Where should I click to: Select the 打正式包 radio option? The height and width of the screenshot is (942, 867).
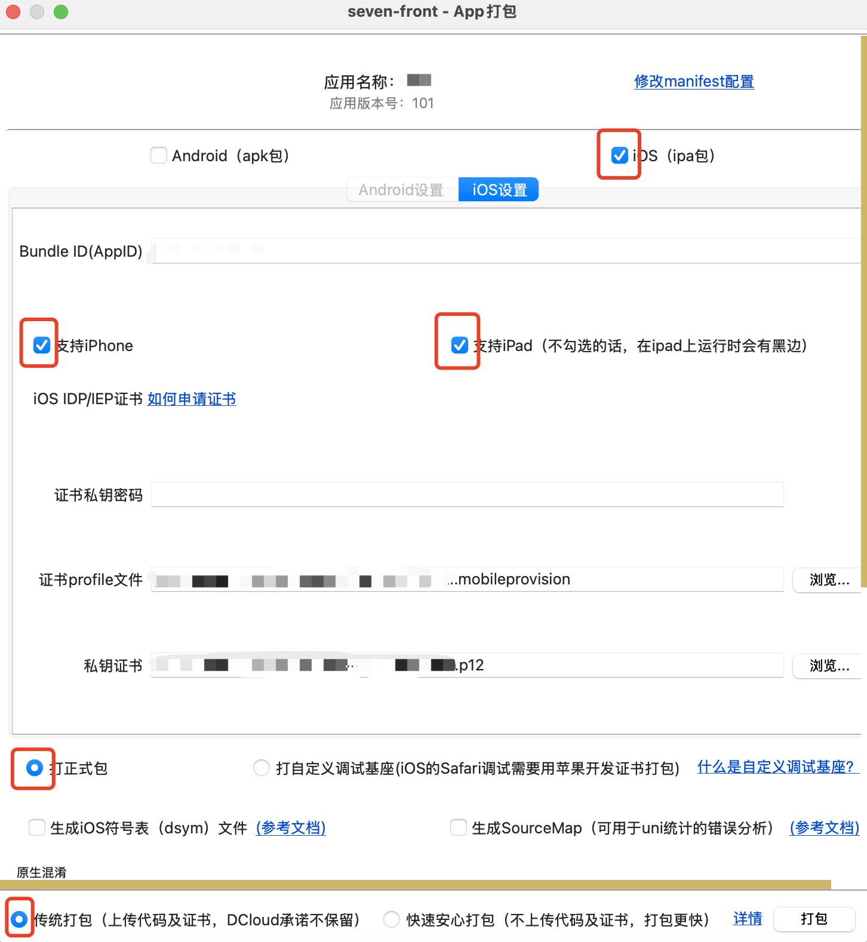coord(35,768)
